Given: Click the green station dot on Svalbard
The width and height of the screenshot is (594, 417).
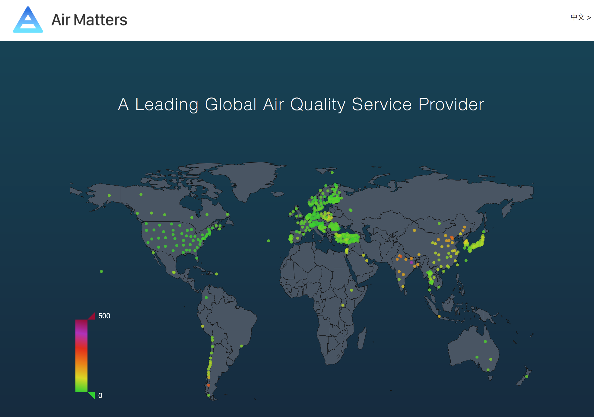Looking at the screenshot, I should pos(332,173).
